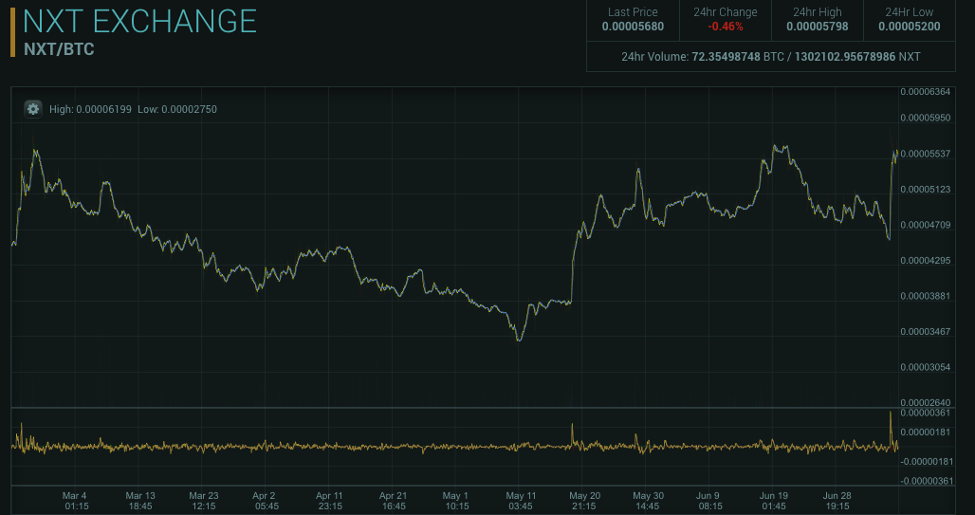Screen dimensions: 975x515
Task: Click the Last Price value 0.00005680
Action: pos(633,27)
